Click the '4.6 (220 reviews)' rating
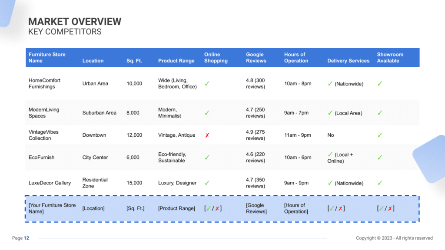This screenshot has width=445, height=250. pyautogui.click(x=256, y=157)
